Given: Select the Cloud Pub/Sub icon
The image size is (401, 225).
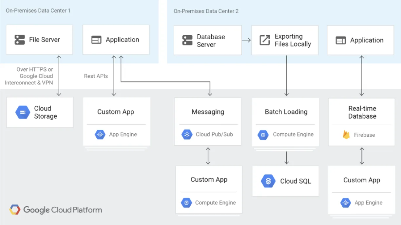Looking at the screenshot, I should (x=187, y=134).
